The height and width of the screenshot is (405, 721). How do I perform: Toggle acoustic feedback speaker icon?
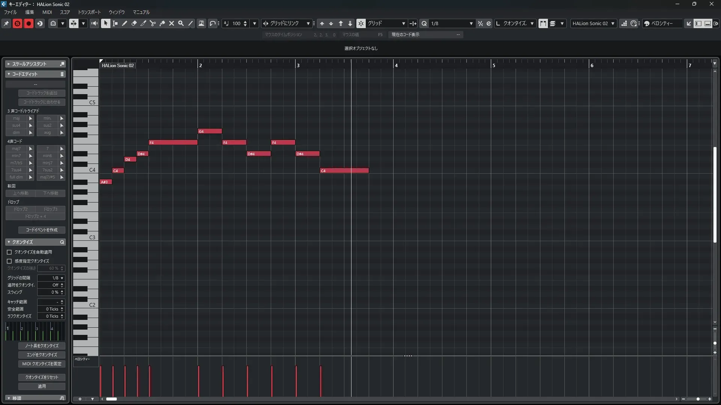pyautogui.click(x=94, y=23)
